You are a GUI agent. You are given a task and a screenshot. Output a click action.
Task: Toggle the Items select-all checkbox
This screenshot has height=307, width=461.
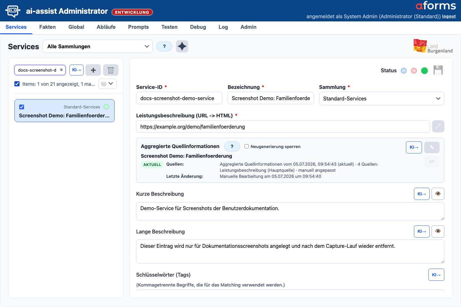click(17, 84)
